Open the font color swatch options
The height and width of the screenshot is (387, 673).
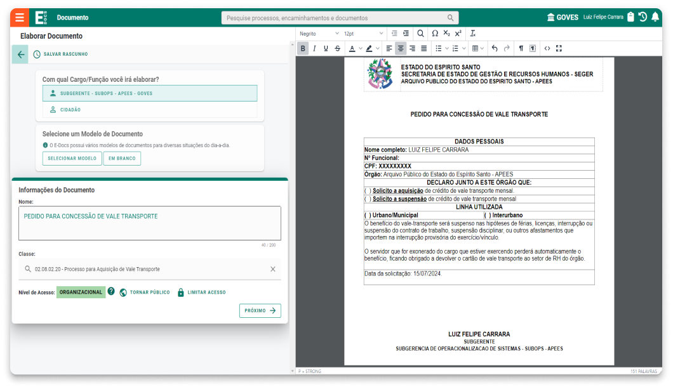[361, 48]
